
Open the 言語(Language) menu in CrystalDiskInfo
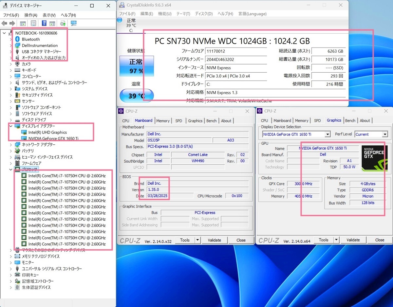(253, 14)
